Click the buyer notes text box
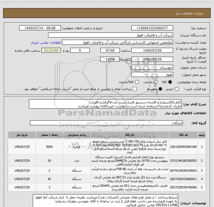 click(x=106, y=201)
